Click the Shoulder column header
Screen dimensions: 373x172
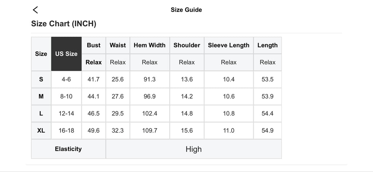pyautogui.click(x=187, y=45)
